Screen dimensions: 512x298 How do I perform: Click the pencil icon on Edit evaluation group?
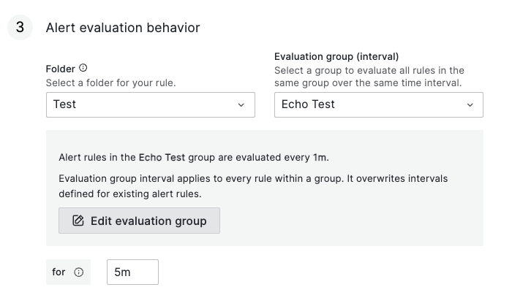[x=78, y=221]
